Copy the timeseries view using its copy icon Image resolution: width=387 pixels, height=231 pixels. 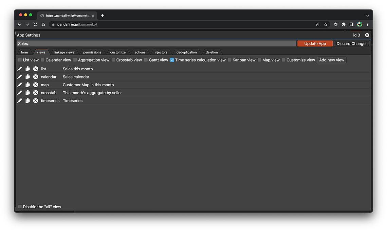coord(27,101)
